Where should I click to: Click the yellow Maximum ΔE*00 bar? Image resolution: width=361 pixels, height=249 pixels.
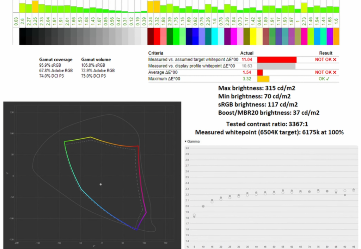263,79
